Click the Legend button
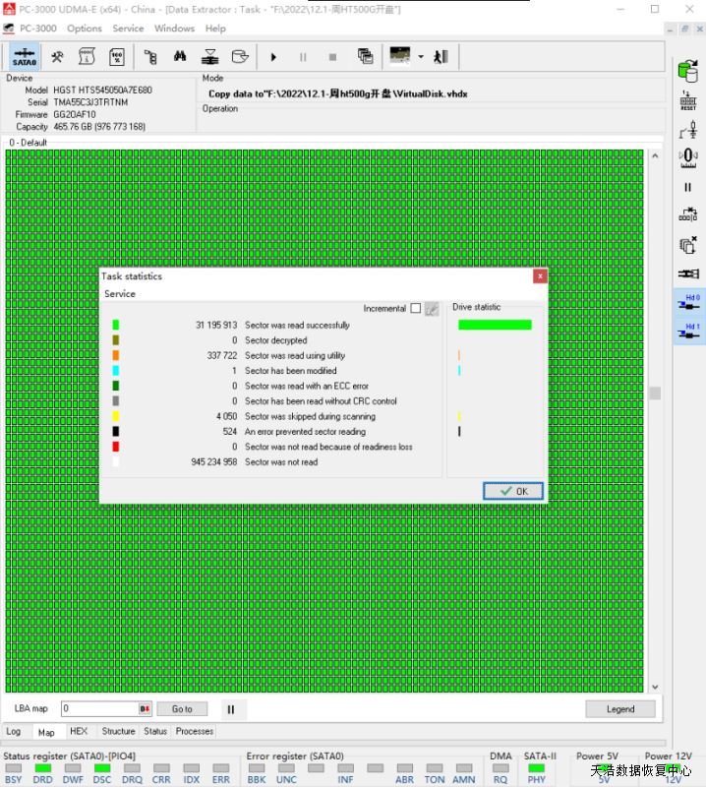Screen dimensions: 706x787 tap(619, 708)
